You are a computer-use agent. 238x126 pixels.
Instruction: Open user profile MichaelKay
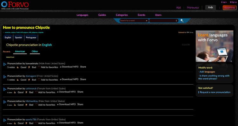(x=31, y=101)
